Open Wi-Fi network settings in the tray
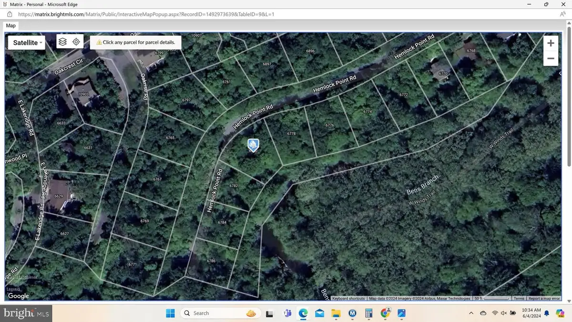 (x=495, y=313)
